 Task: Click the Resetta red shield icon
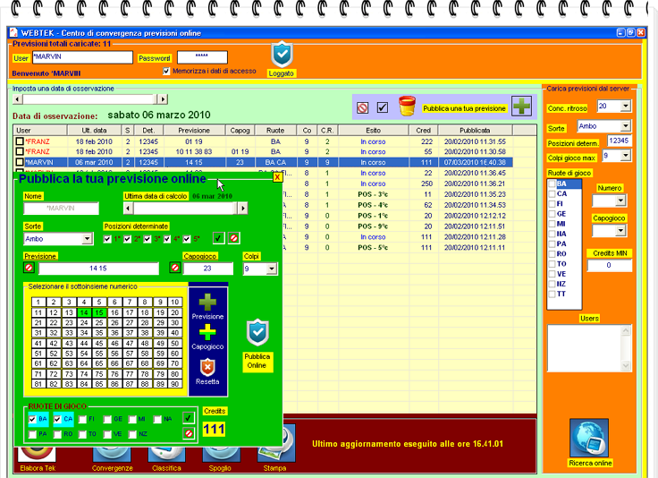207,368
